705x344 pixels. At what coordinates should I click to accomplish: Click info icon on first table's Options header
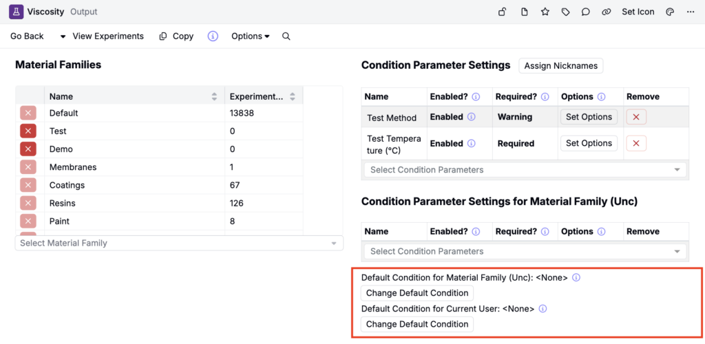[x=602, y=96]
